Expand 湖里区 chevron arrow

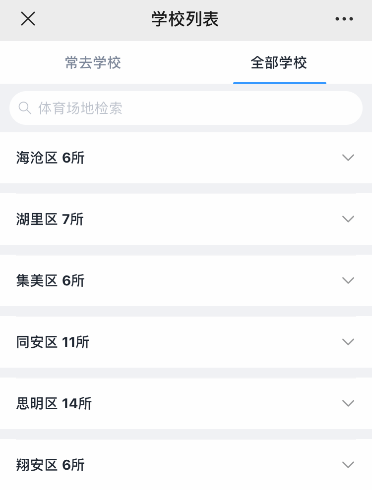tap(348, 219)
